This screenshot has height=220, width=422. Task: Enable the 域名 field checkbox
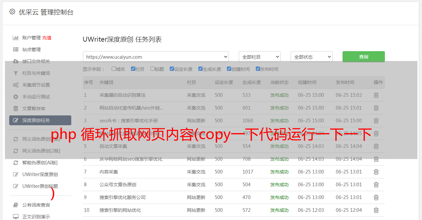[x=114, y=69]
